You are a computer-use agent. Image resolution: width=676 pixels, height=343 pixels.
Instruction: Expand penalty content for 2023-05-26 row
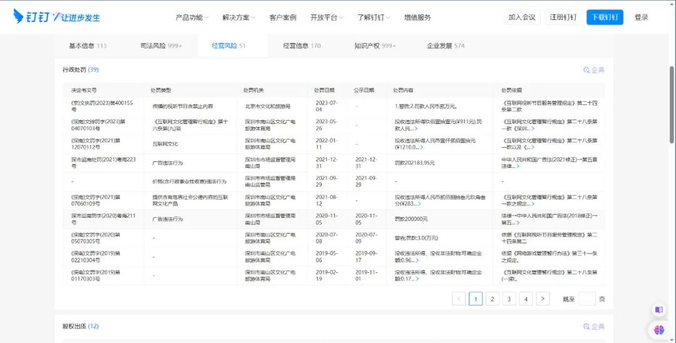click(x=416, y=128)
